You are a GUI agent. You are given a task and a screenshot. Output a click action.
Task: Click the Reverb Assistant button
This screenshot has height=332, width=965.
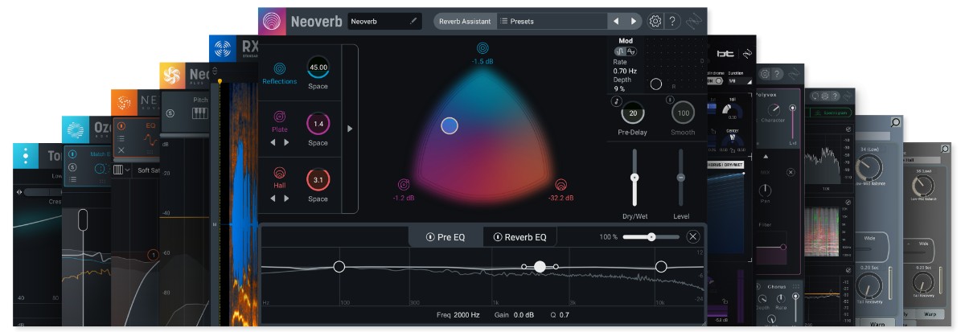click(x=464, y=21)
